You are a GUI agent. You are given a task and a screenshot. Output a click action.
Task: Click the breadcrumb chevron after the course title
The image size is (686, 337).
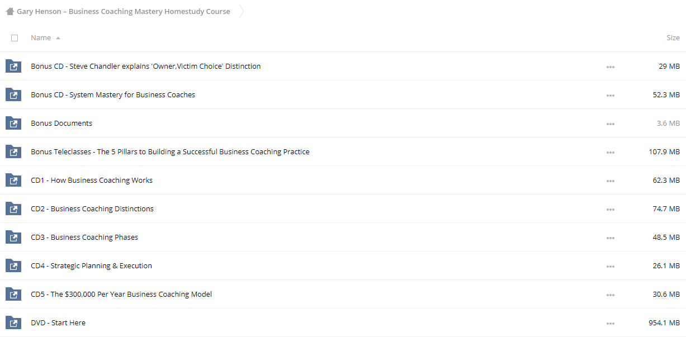(x=242, y=11)
